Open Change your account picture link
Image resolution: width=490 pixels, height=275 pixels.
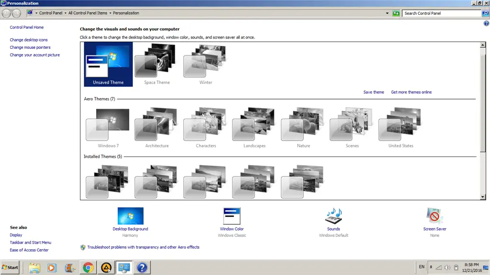coord(34,55)
